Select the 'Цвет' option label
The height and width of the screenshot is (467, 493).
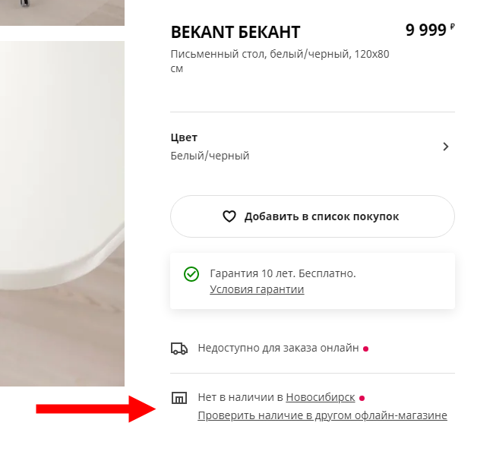(185, 137)
